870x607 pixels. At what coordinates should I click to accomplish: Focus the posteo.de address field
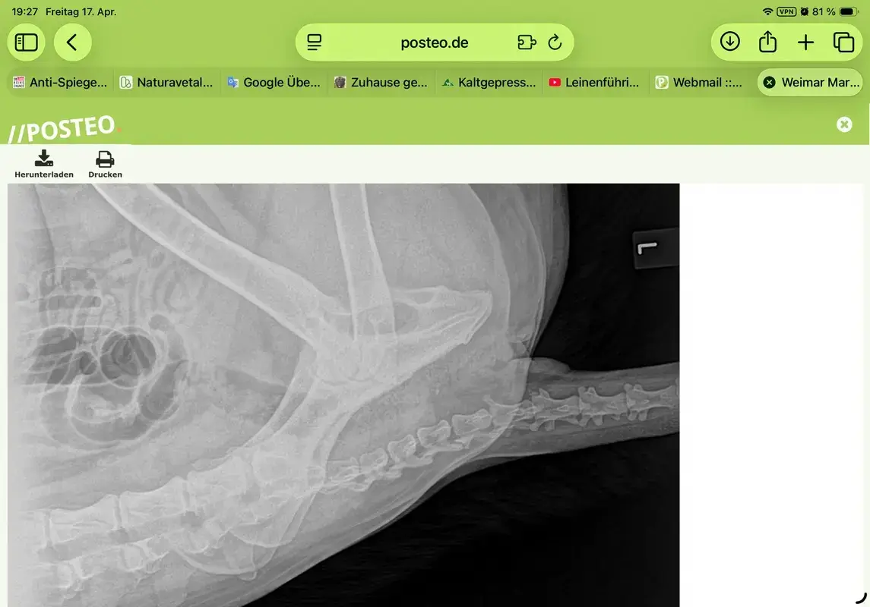(435, 42)
